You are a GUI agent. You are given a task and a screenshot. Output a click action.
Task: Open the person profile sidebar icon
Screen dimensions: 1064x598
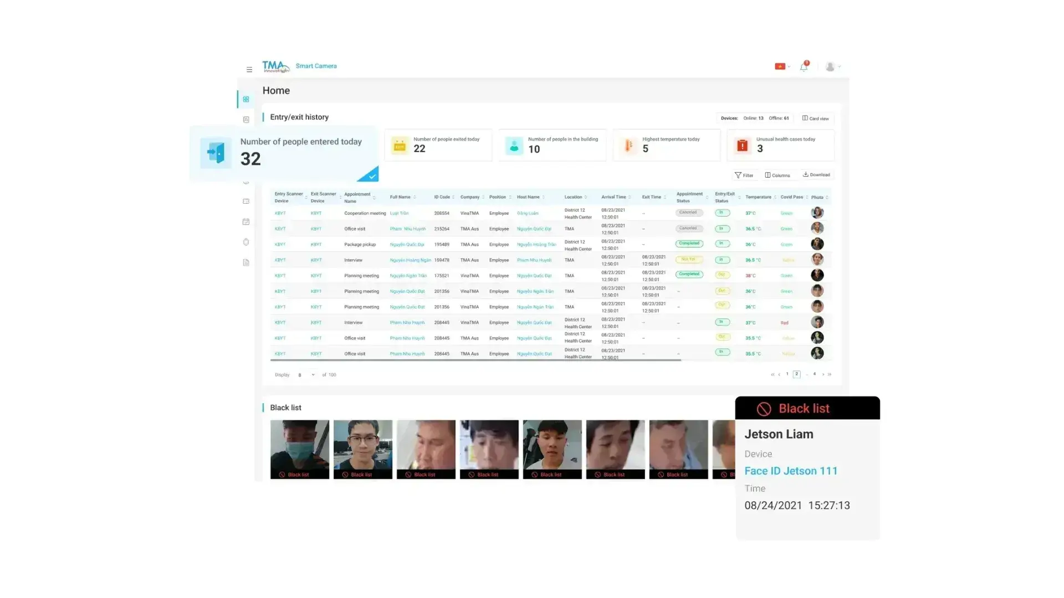[x=246, y=120]
